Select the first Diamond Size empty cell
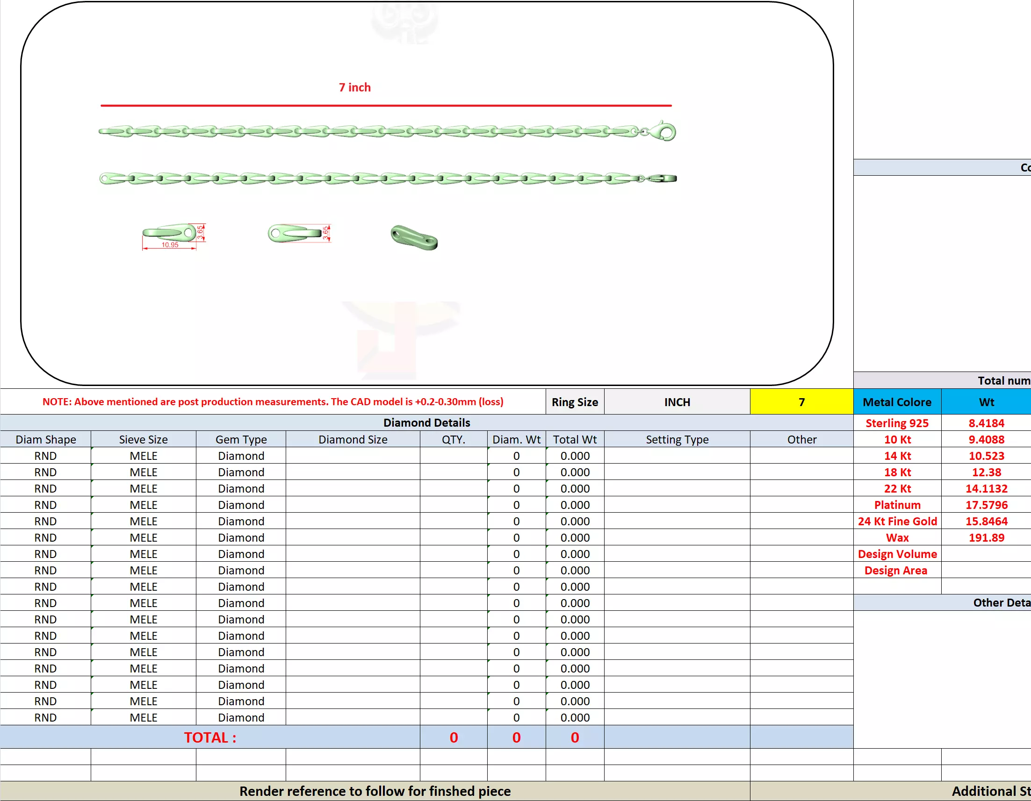Viewport: 1031px width, 801px height. click(x=352, y=456)
